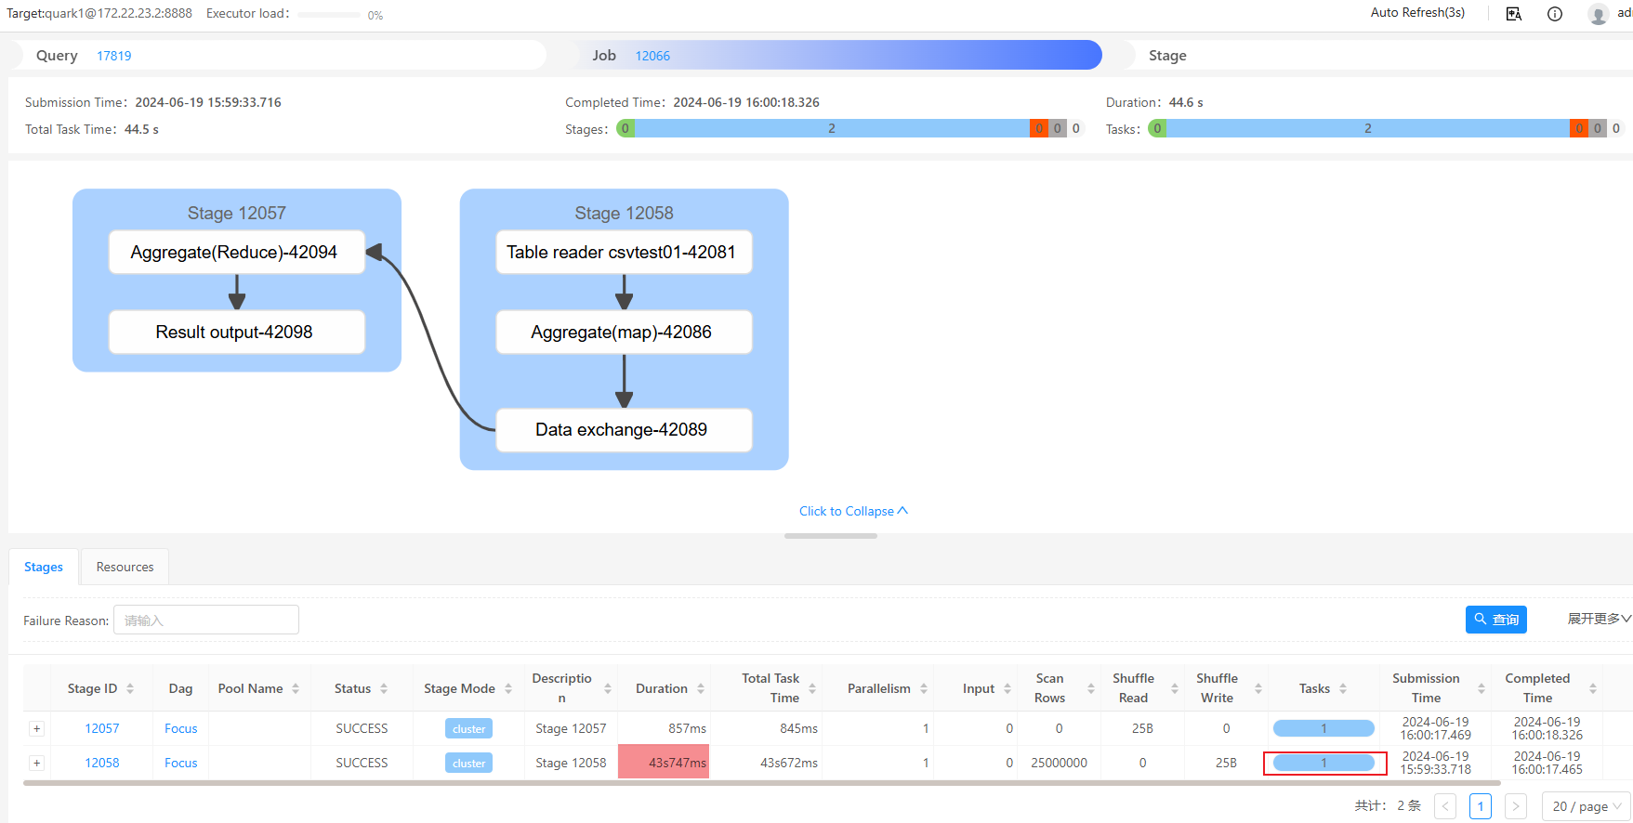The image size is (1633, 823).
Task: Sort by Stage ID column arrows
Action: tap(130, 688)
